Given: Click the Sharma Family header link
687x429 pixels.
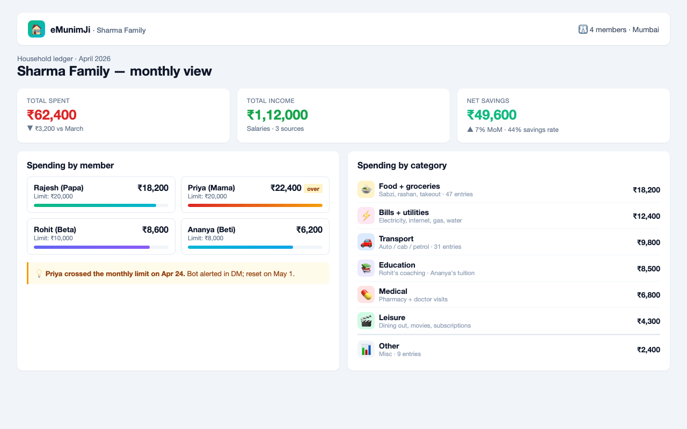Looking at the screenshot, I should click(x=121, y=30).
